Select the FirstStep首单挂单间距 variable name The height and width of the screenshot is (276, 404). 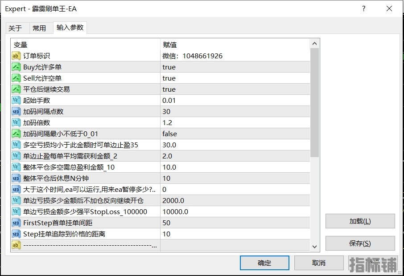coord(58,223)
